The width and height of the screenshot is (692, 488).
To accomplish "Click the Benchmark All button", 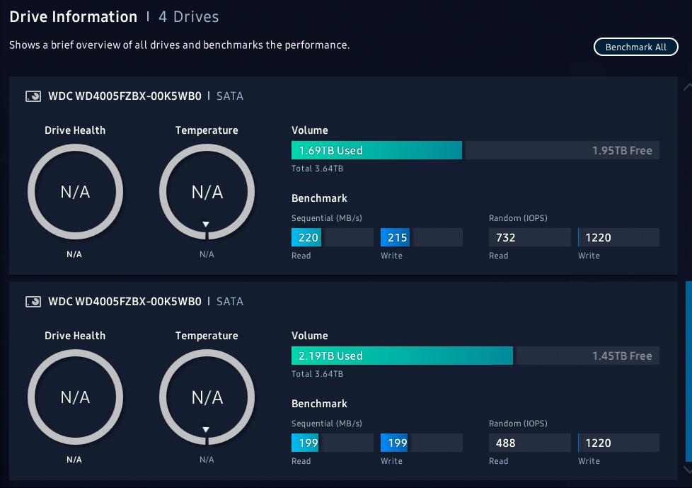I will tap(635, 47).
